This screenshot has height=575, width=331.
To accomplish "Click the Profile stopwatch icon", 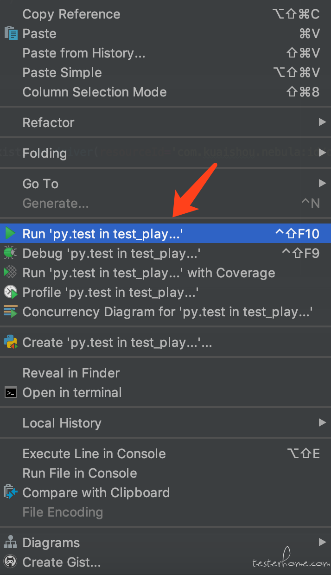I will pos(10,292).
